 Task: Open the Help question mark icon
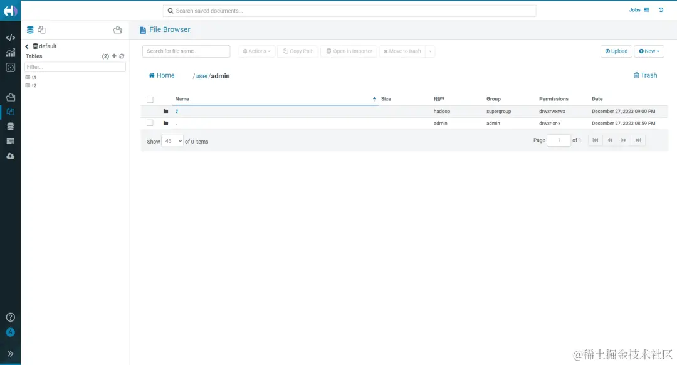(x=11, y=317)
